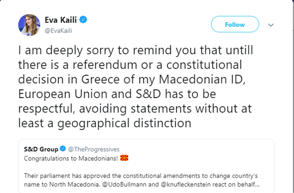Click the Macedonian flag emoji
The width and height of the screenshot is (294, 193).
pos(124,158)
